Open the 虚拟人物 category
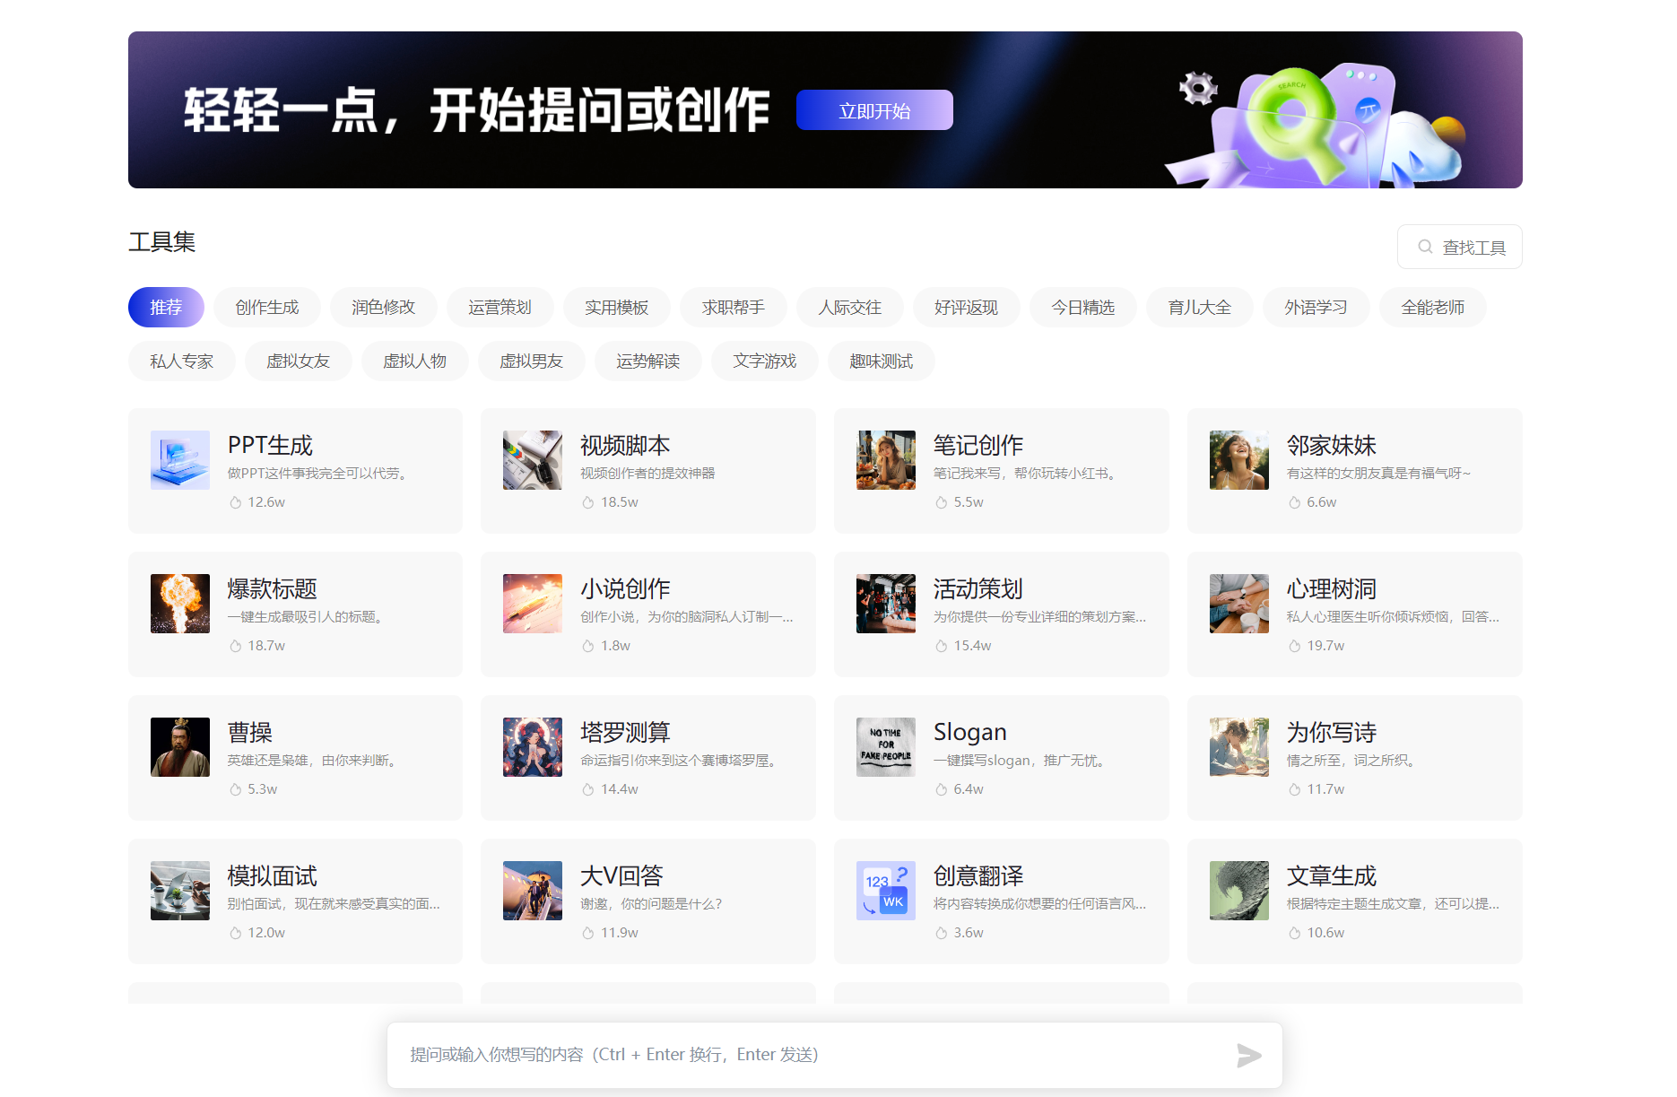The image size is (1677, 1097). (x=415, y=361)
